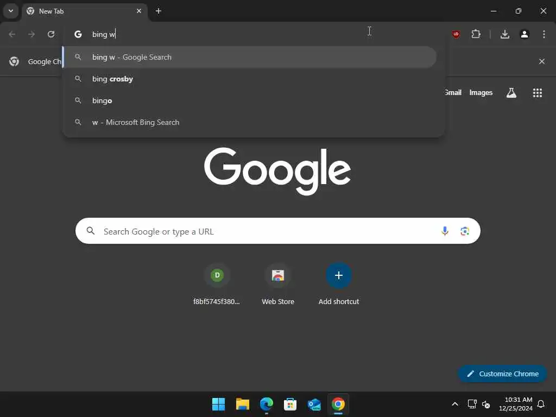556x417 pixels.
Task: Click the Add shortcut button
Action: pos(339,285)
